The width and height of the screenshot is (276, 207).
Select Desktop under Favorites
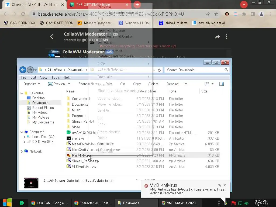38,98
